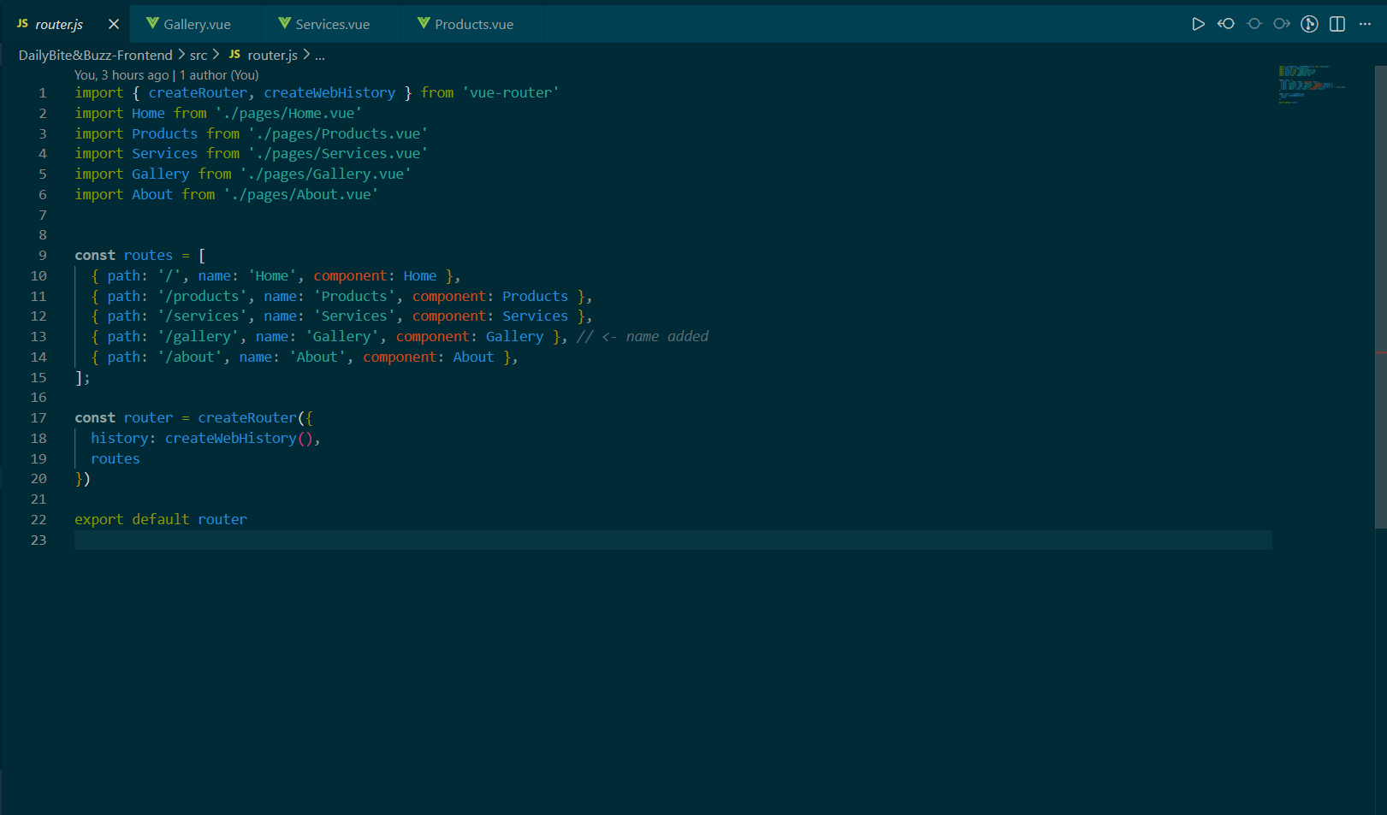This screenshot has width=1387, height=815.
Task: Run the router.js file using the play icon
Action: click(x=1199, y=24)
